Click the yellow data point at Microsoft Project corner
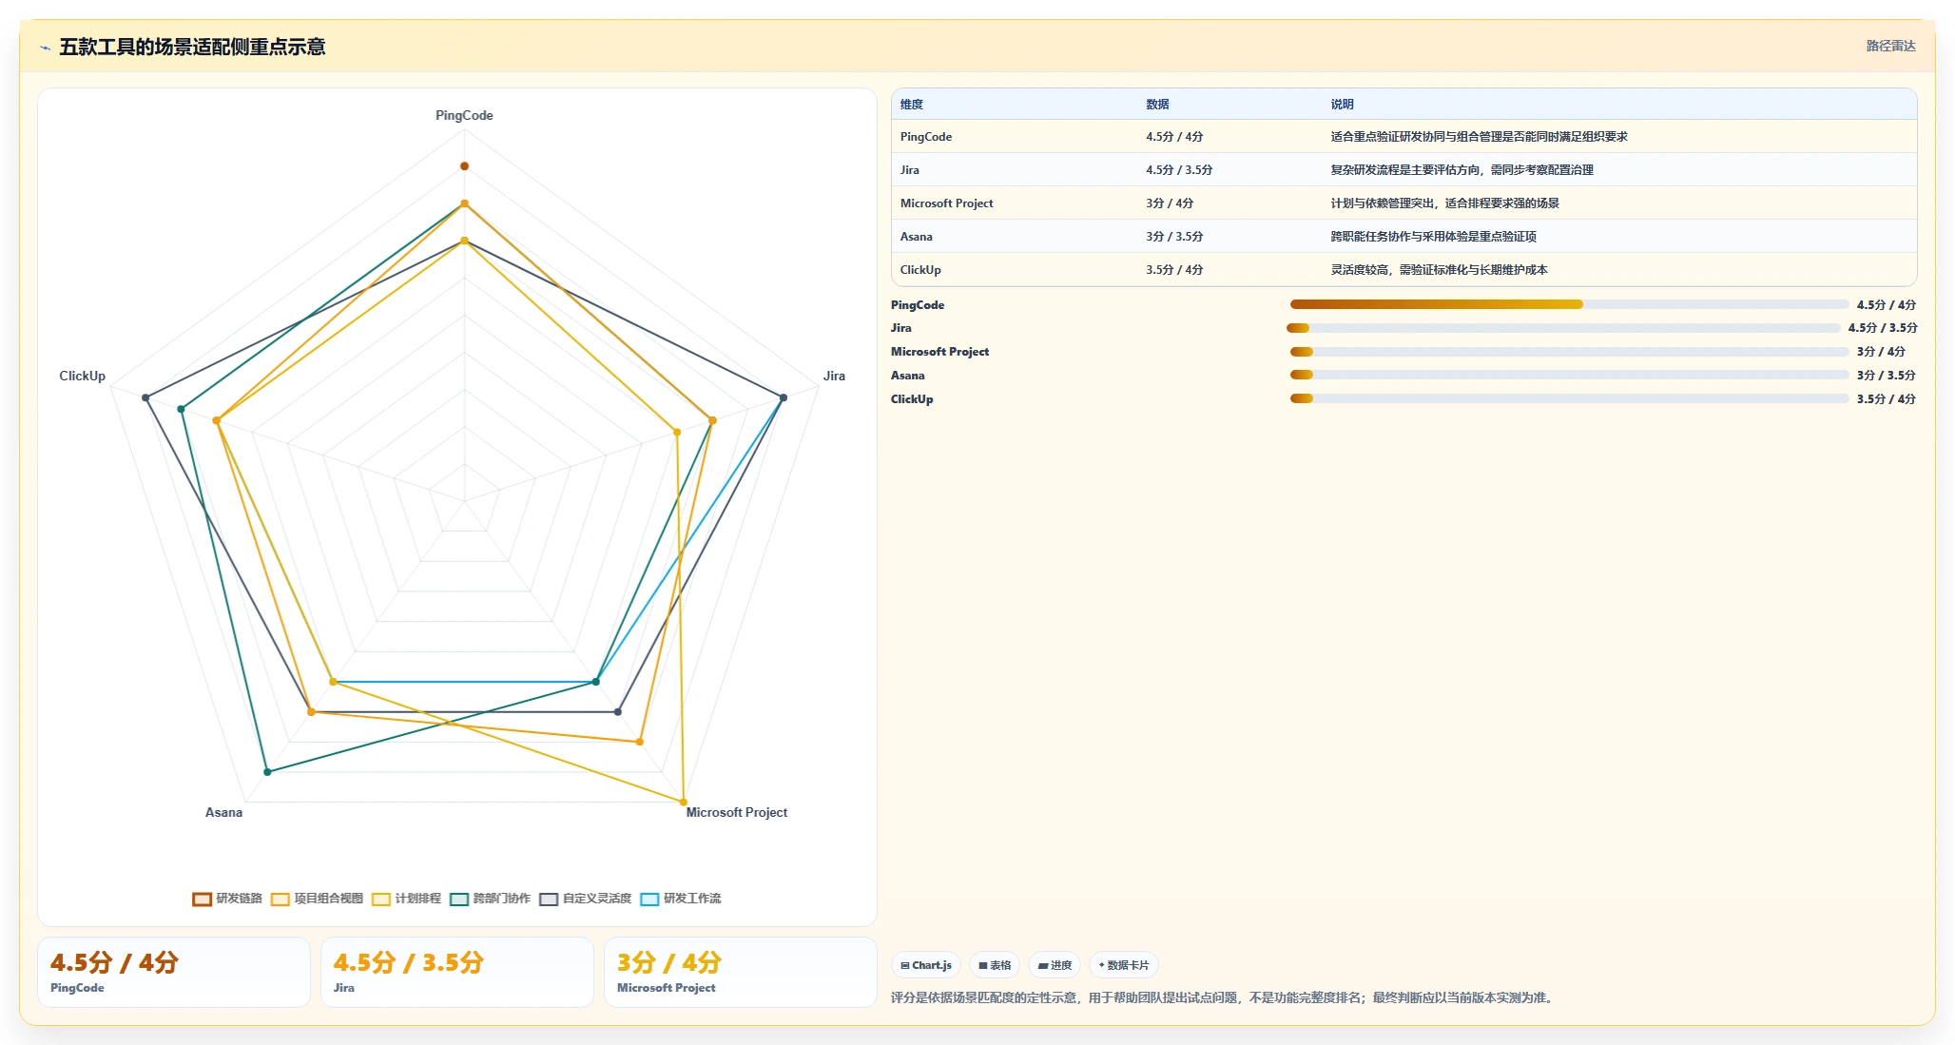Viewport: 1955px width, 1045px height. [683, 802]
